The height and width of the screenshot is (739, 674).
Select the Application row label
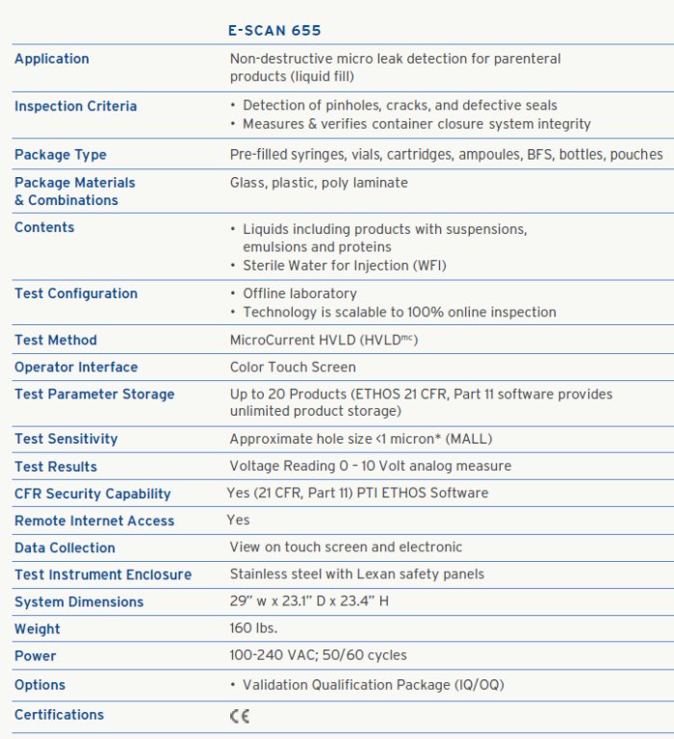coord(52,59)
